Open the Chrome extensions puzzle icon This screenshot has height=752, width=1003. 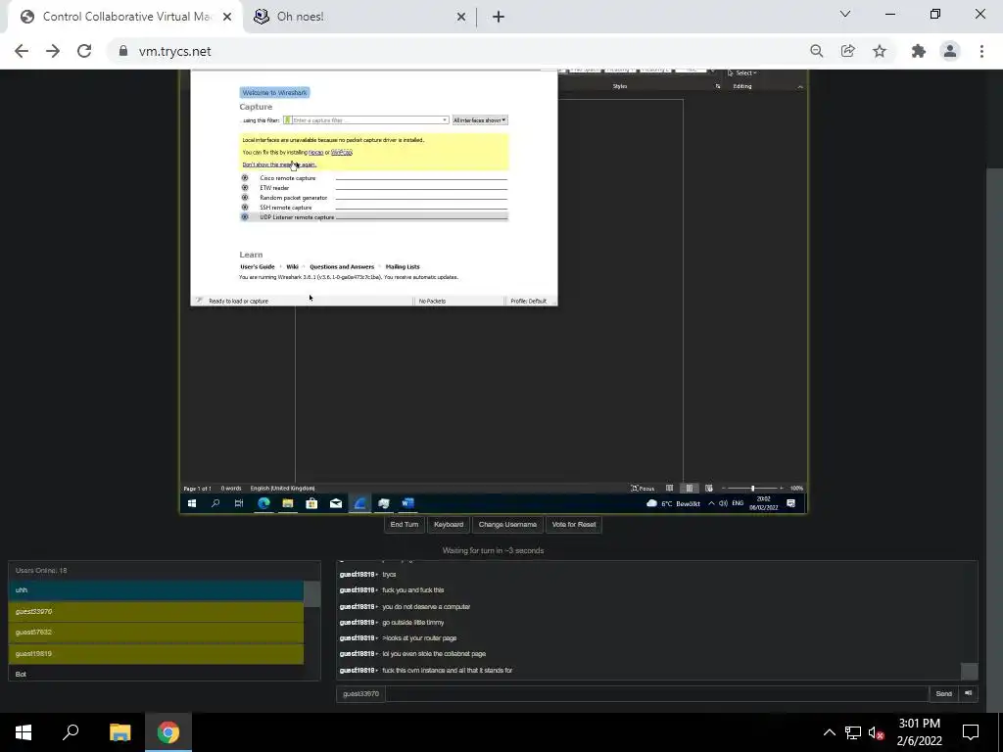[919, 51]
